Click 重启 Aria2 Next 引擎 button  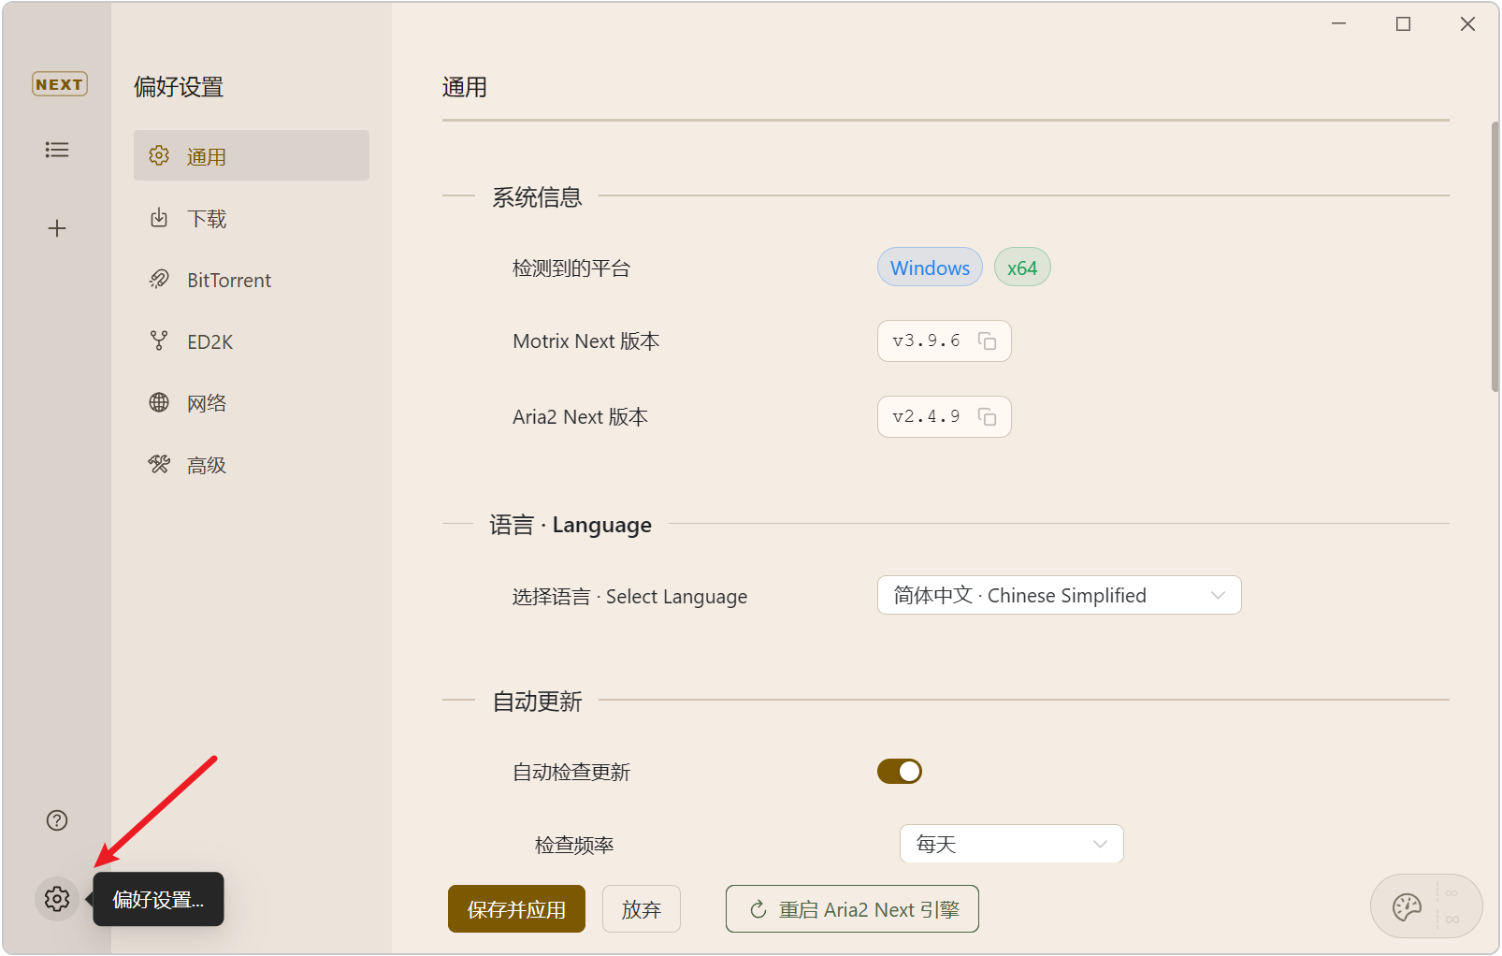[x=852, y=909]
